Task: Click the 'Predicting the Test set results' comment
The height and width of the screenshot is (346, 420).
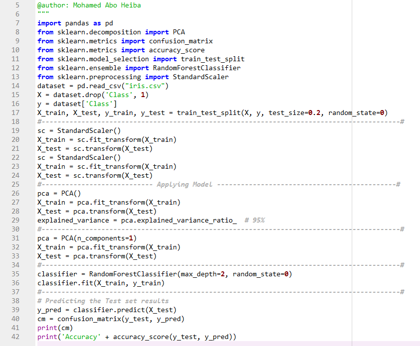Action: (x=107, y=301)
